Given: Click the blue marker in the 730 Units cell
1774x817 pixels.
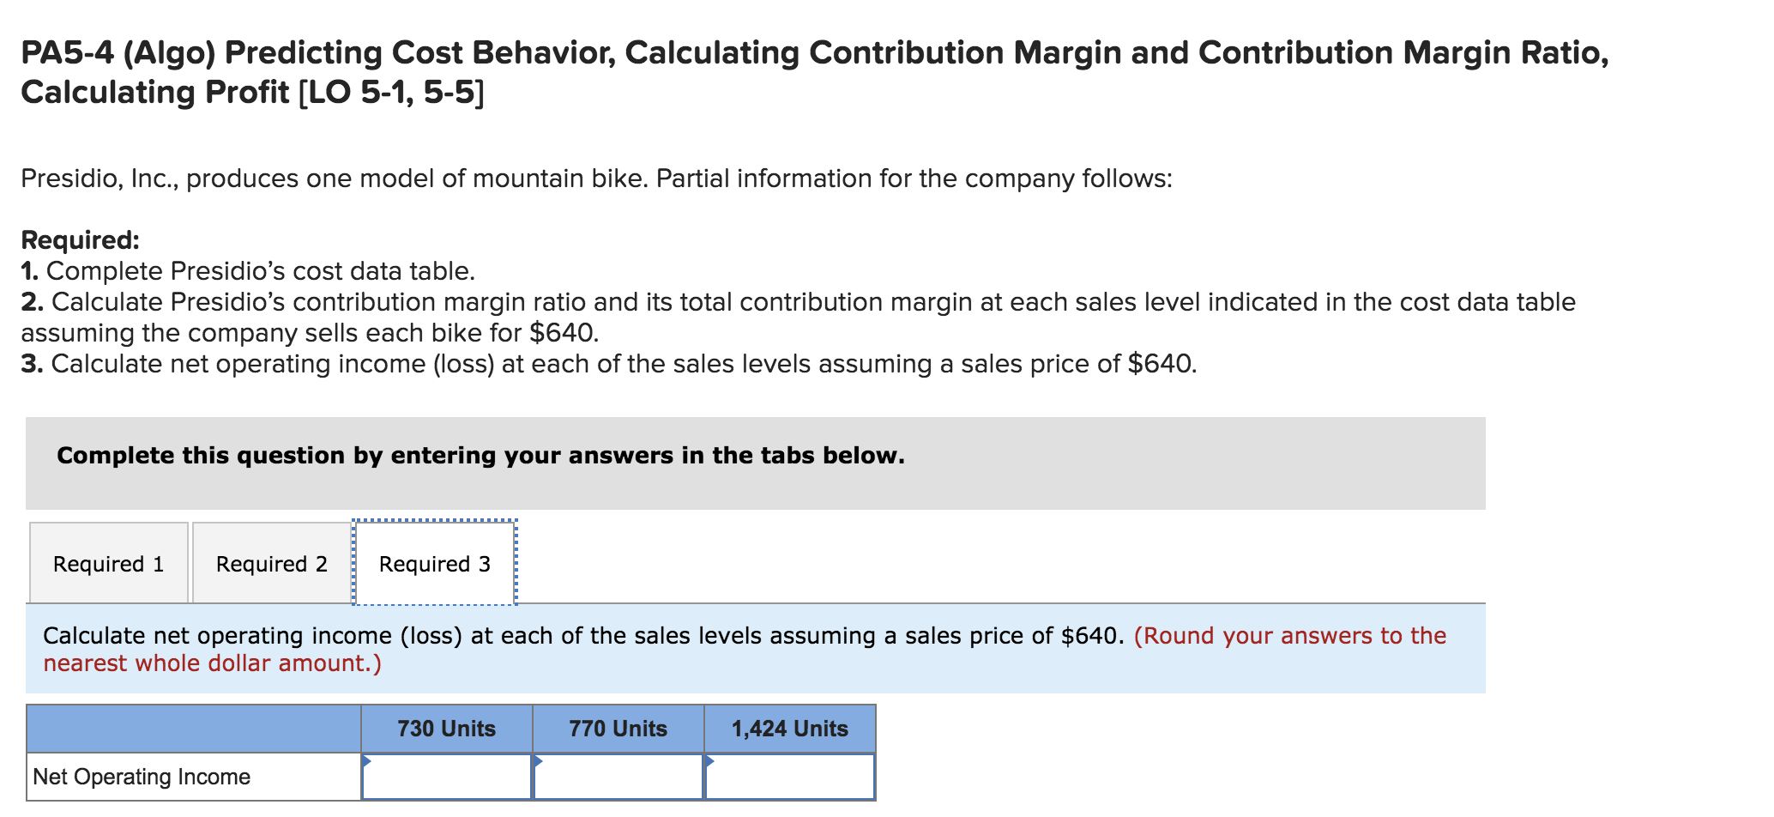Looking at the screenshot, I should pyautogui.click(x=367, y=761).
